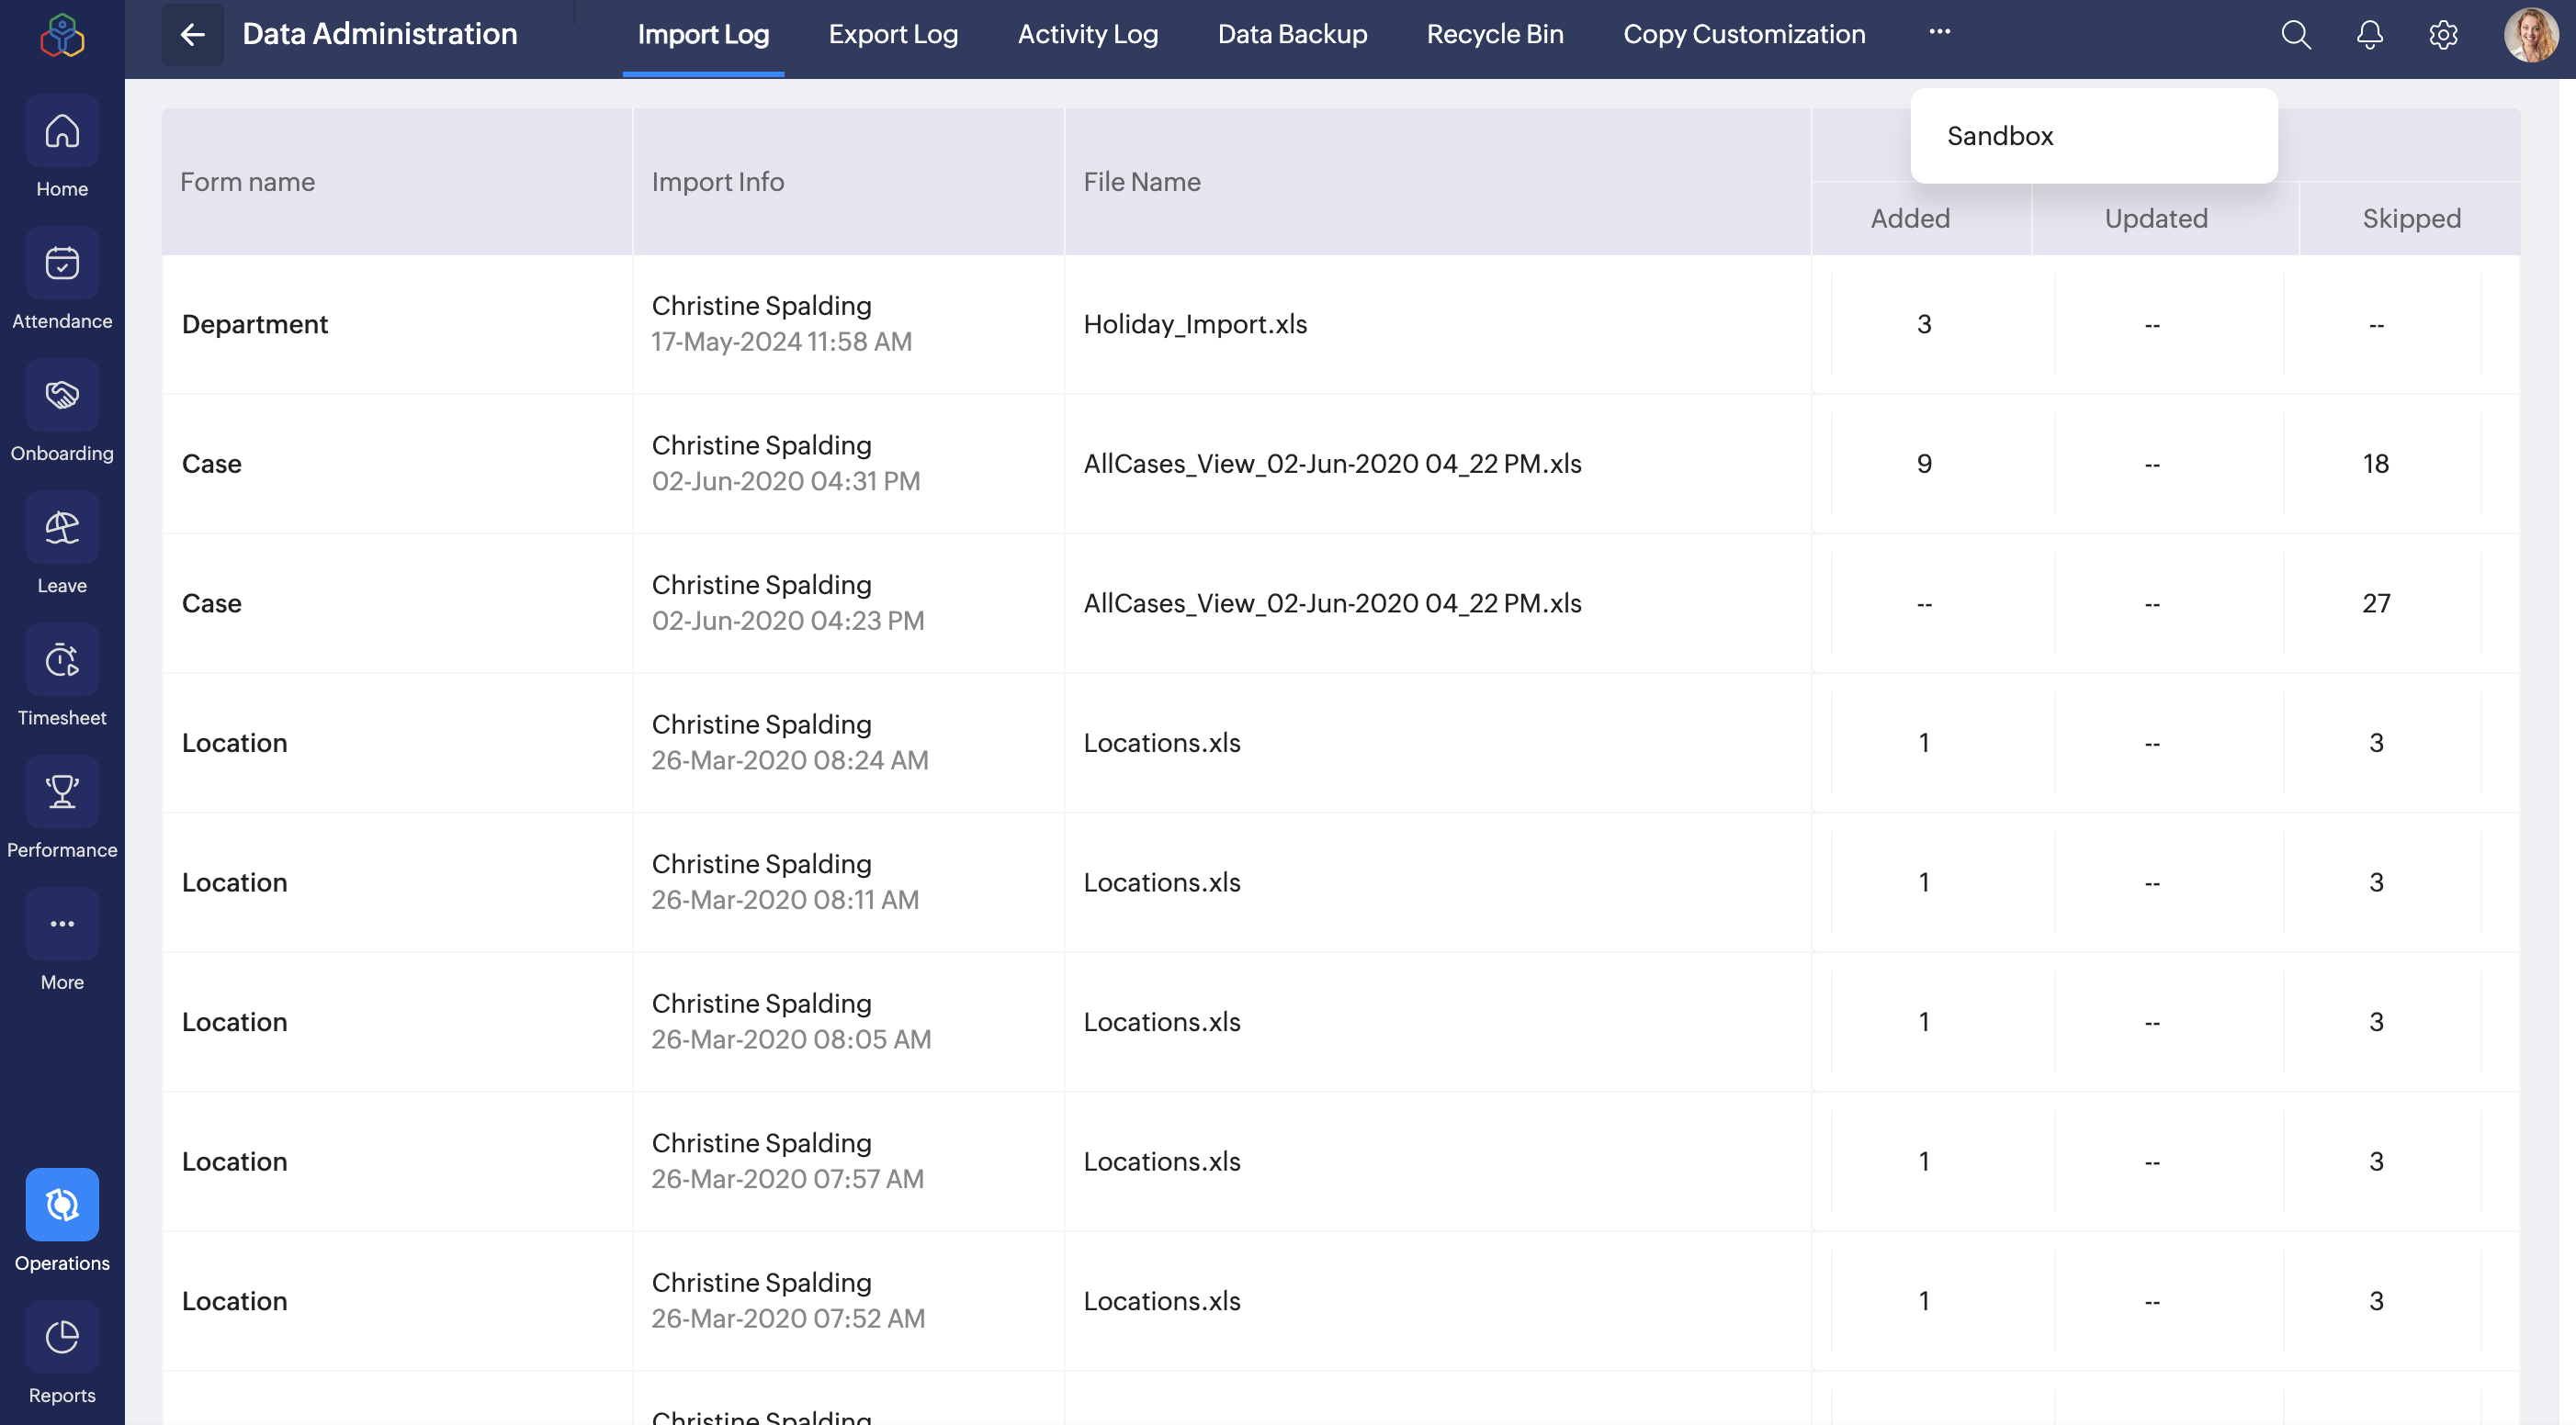The height and width of the screenshot is (1425, 2576).
Task: Go to Onboarding handshake icon
Action: click(x=62, y=396)
